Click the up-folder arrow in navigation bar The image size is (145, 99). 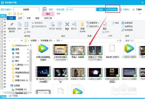click(x=22, y=41)
